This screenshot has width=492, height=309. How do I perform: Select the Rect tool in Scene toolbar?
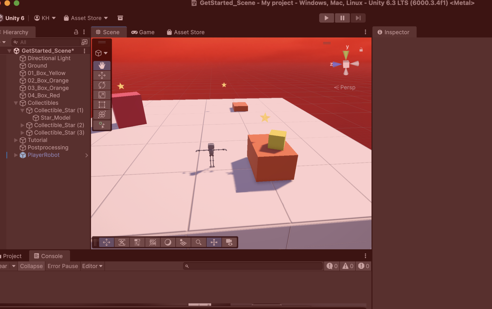pyautogui.click(x=102, y=105)
